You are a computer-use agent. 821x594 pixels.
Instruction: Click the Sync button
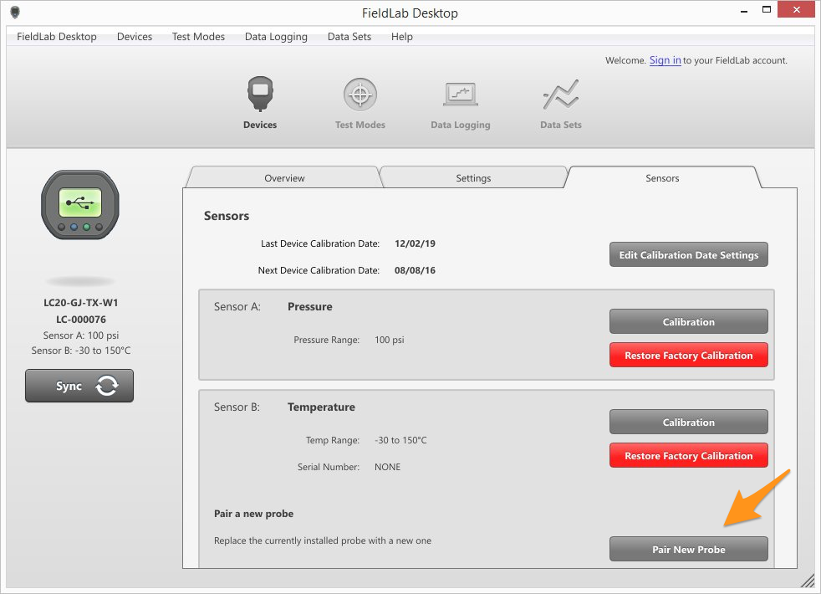click(x=79, y=386)
